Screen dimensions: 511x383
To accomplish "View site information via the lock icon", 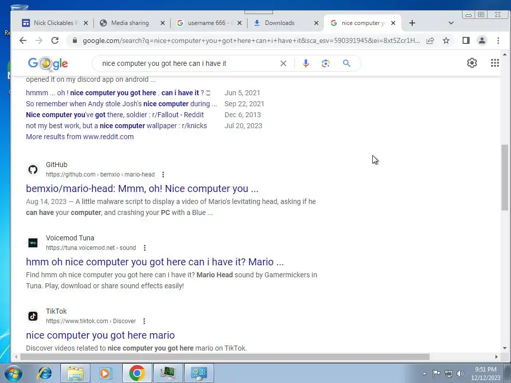I will (75, 40).
